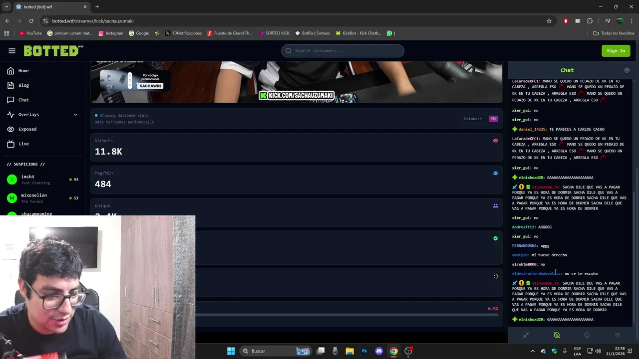Open File Explorer from the taskbar
This screenshot has height=359, width=639.
[x=349, y=351]
